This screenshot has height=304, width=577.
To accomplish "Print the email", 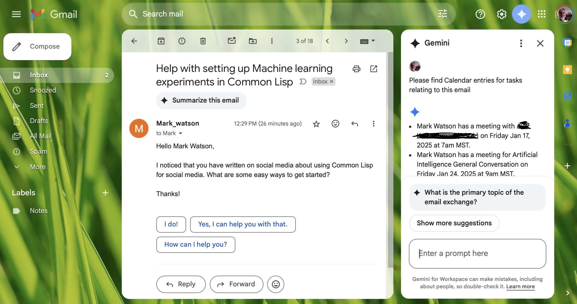I will [x=356, y=69].
